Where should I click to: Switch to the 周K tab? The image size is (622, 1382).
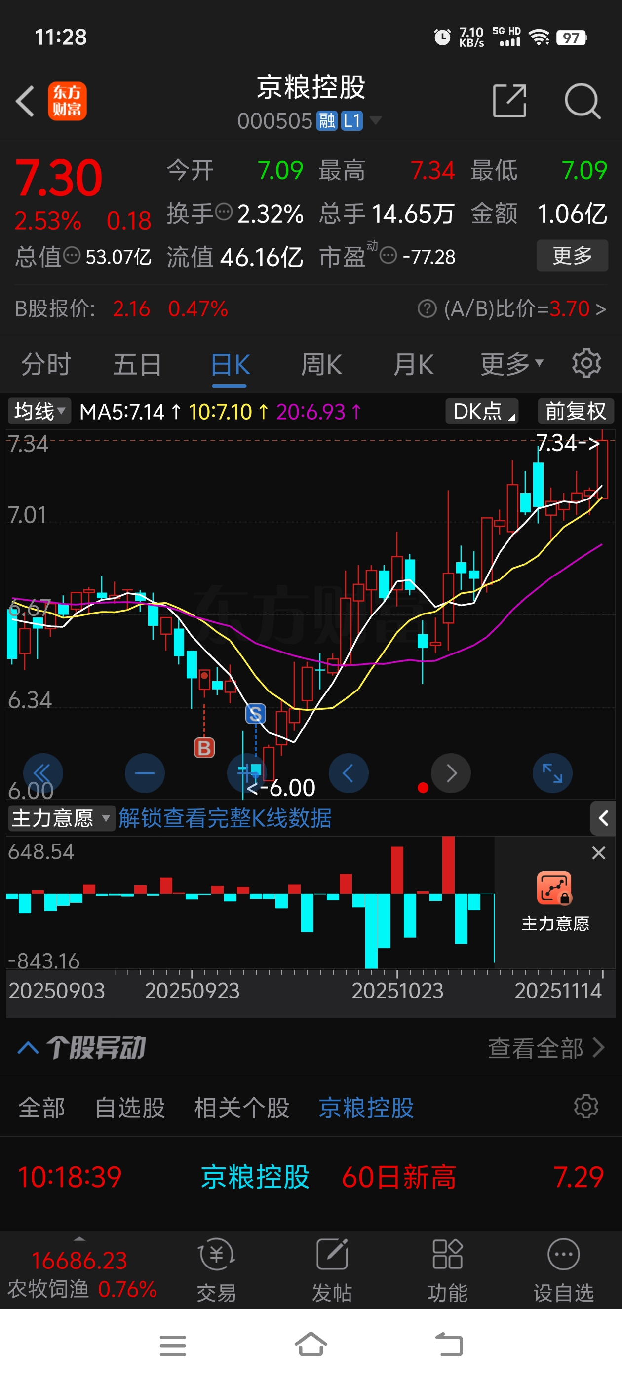click(x=321, y=365)
